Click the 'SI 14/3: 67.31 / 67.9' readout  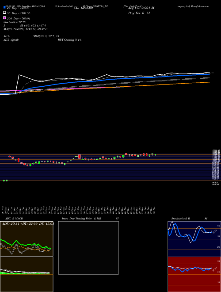pos(33,26)
